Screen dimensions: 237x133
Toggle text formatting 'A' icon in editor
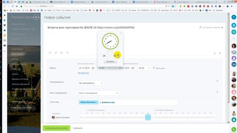point(214,53)
